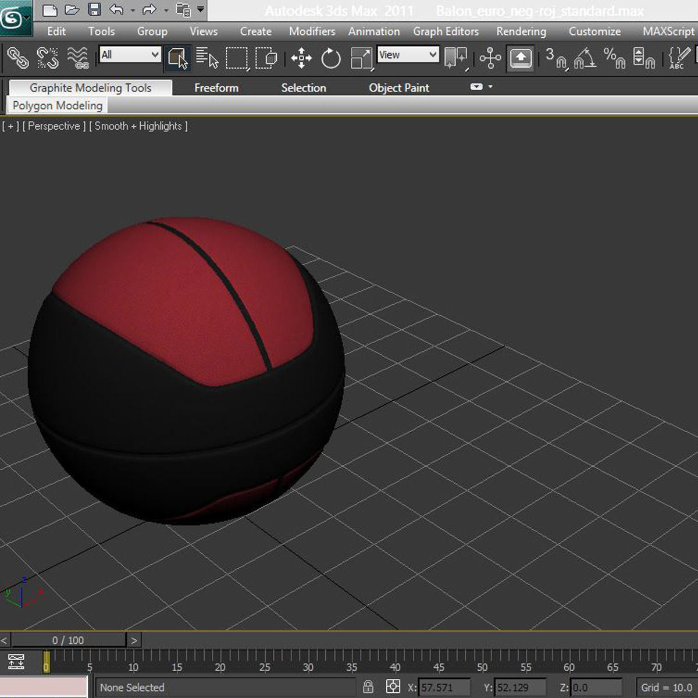
Task: Click the pink MAXScript listener box
Action: [44, 687]
